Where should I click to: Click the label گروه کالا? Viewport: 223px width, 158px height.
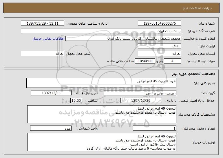(x=208, y=93)
